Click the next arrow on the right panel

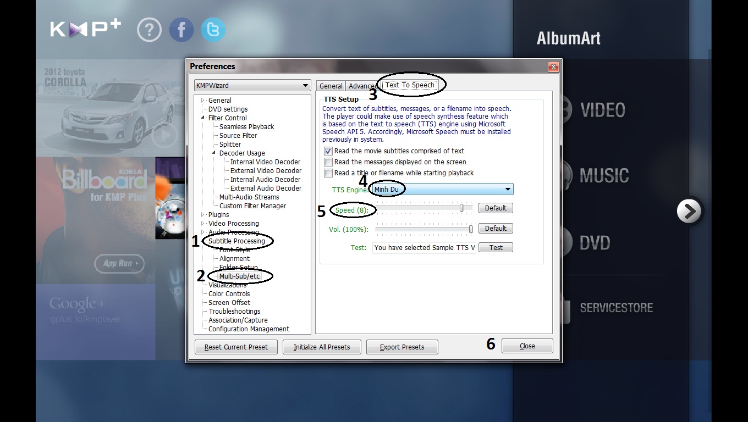click(689, 211)
